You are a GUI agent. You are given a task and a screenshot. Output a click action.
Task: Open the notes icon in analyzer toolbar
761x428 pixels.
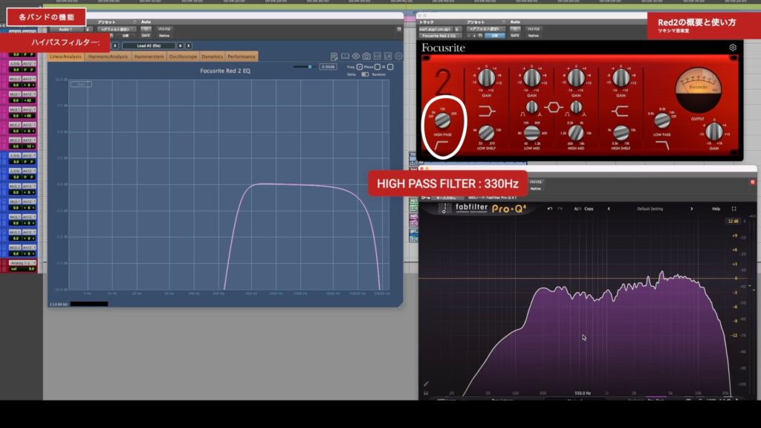(334, 56)
